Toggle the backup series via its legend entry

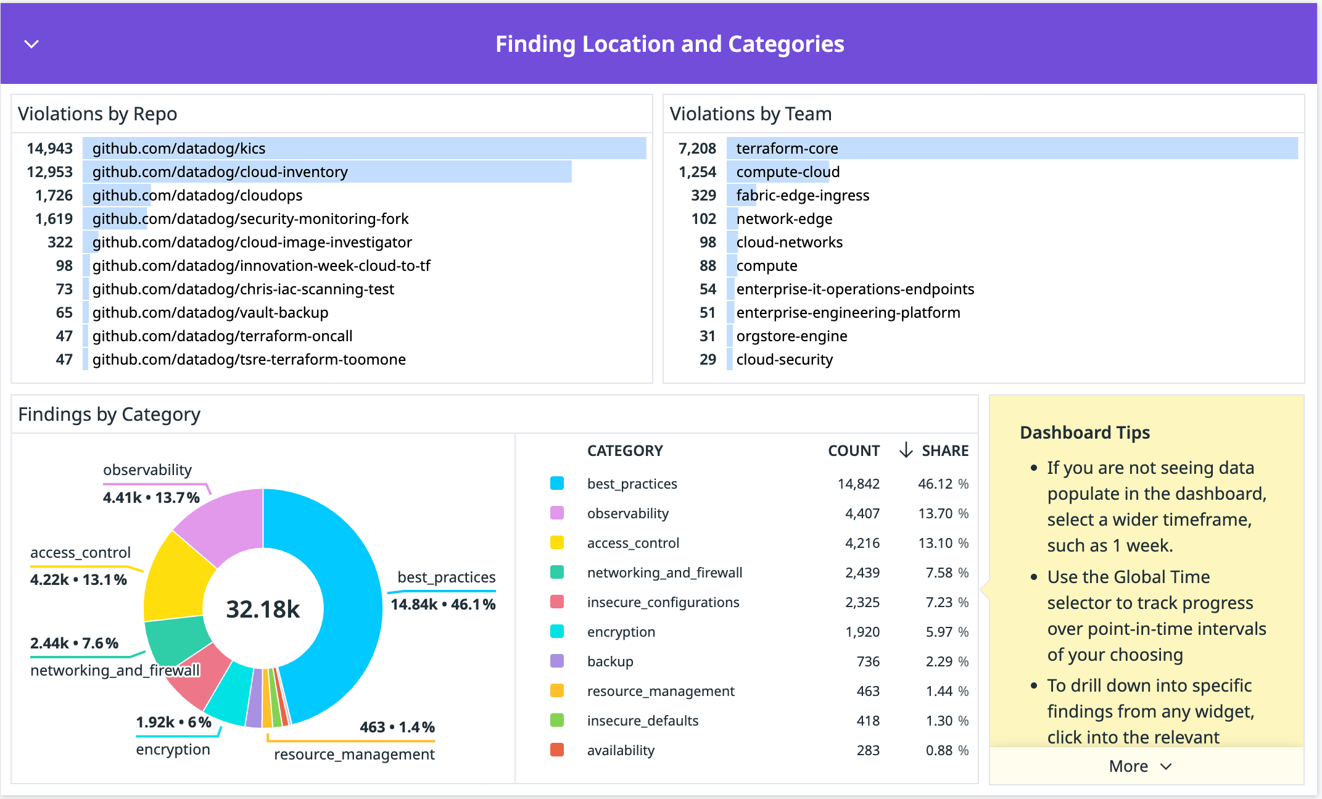click(609, 661)
